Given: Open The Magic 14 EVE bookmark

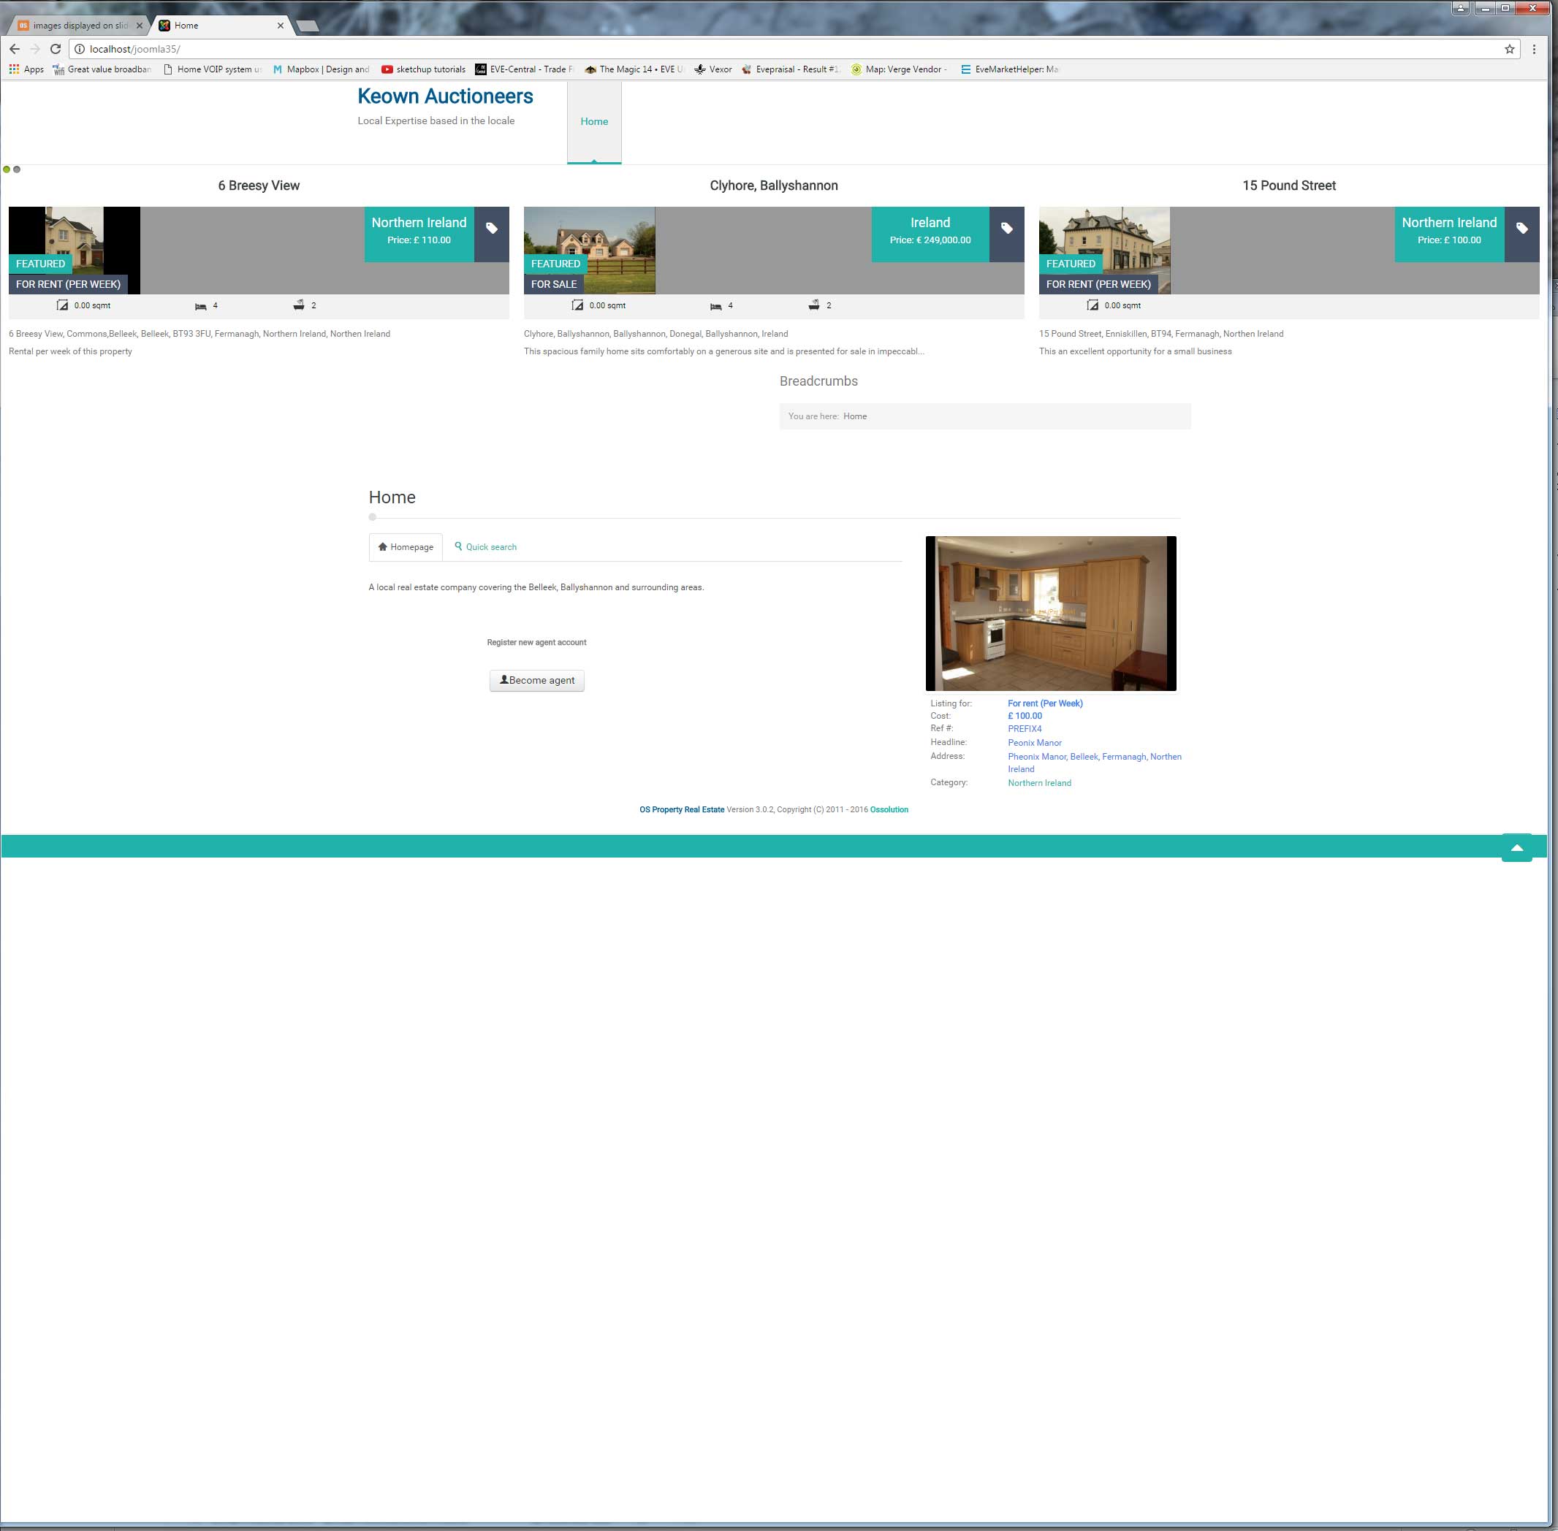Looking at the screenshot, I should [634, 69].
